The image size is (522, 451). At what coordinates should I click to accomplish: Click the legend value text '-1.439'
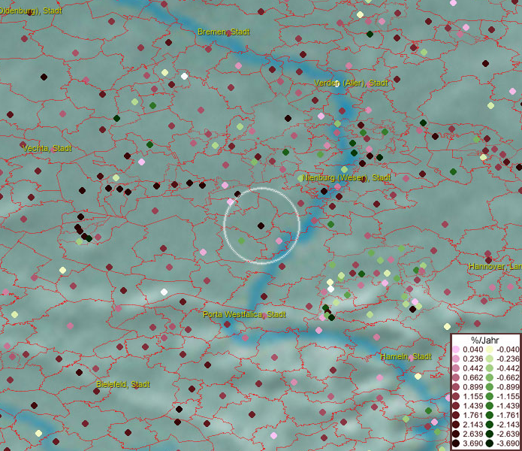508,406
